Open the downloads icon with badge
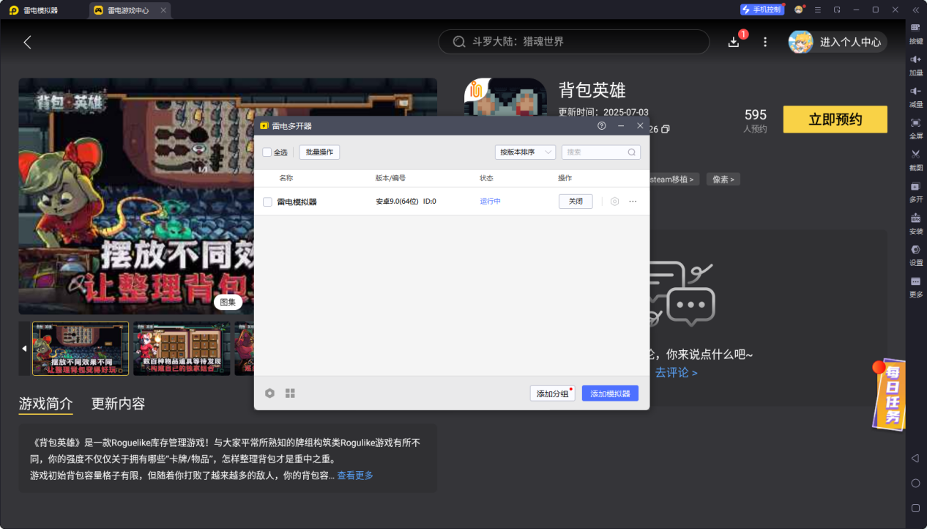This screenshot has height=529, width=927. click(734, 42)
